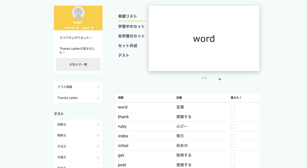This screenshot has width=307, height=168.
Task: Click the 1/20 card counter
Action: [204, 78]
